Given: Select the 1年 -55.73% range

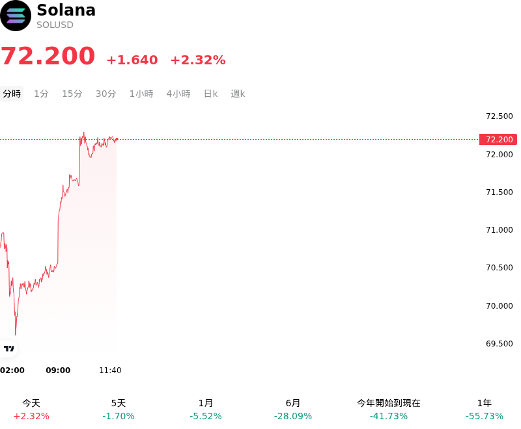Looking at the screenshot, I should (484, 409).
